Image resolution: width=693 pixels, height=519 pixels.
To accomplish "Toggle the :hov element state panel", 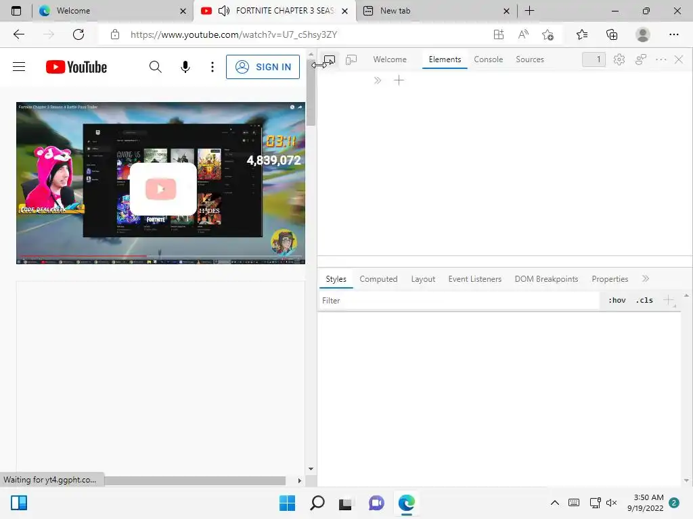I will click(617, 301).
